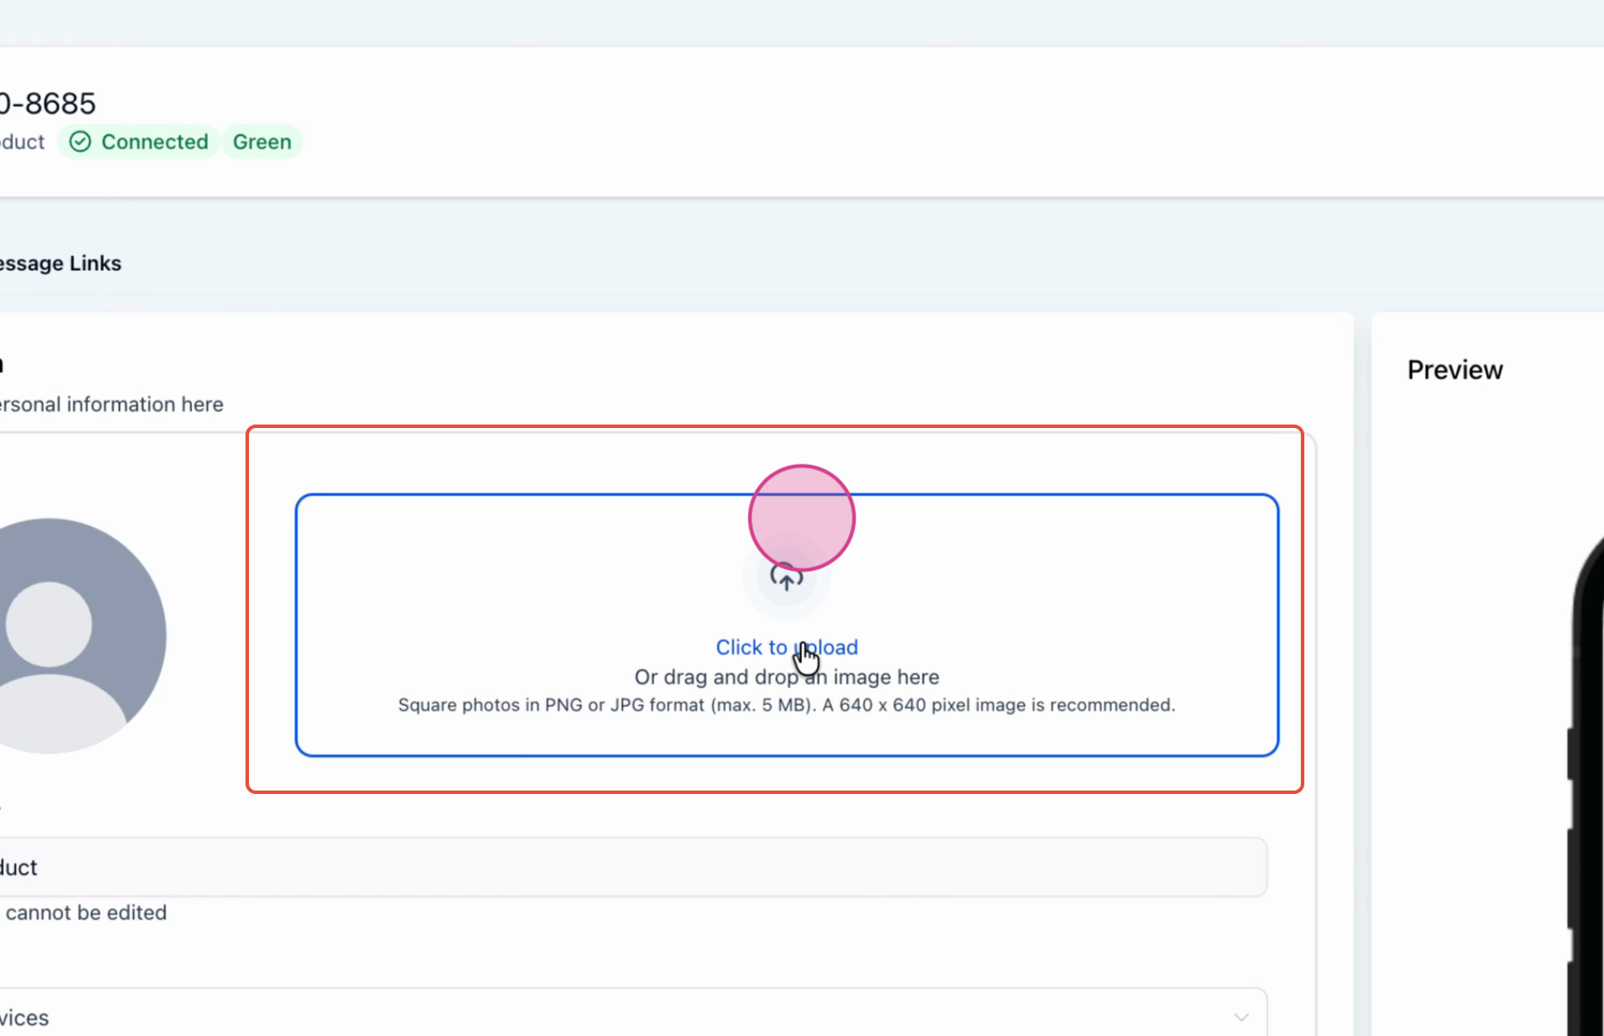Click the PNG or JPG format hint text

pos(786,705)
